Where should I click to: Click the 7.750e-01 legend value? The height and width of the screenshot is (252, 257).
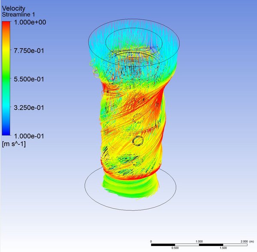point(29,51)
